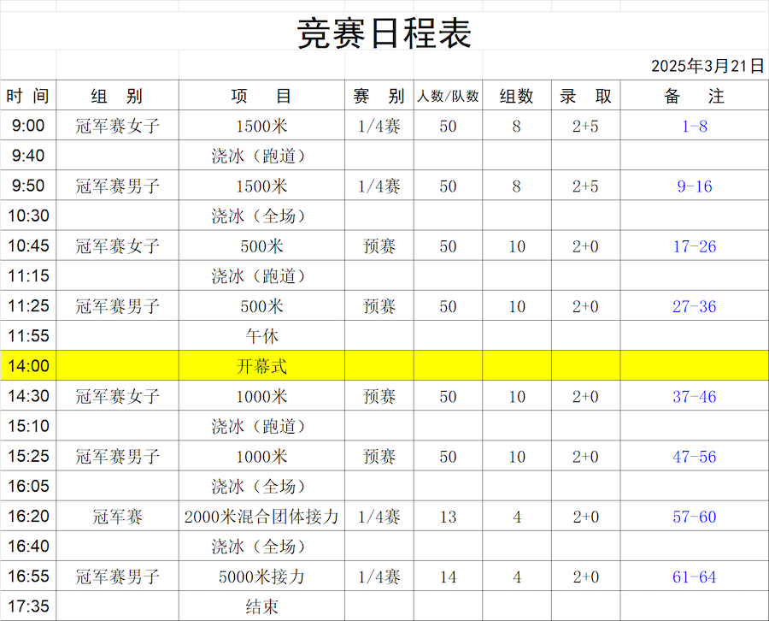Select the yellow 14:00 time cell

pyautogui.click(x=28, y=366)
